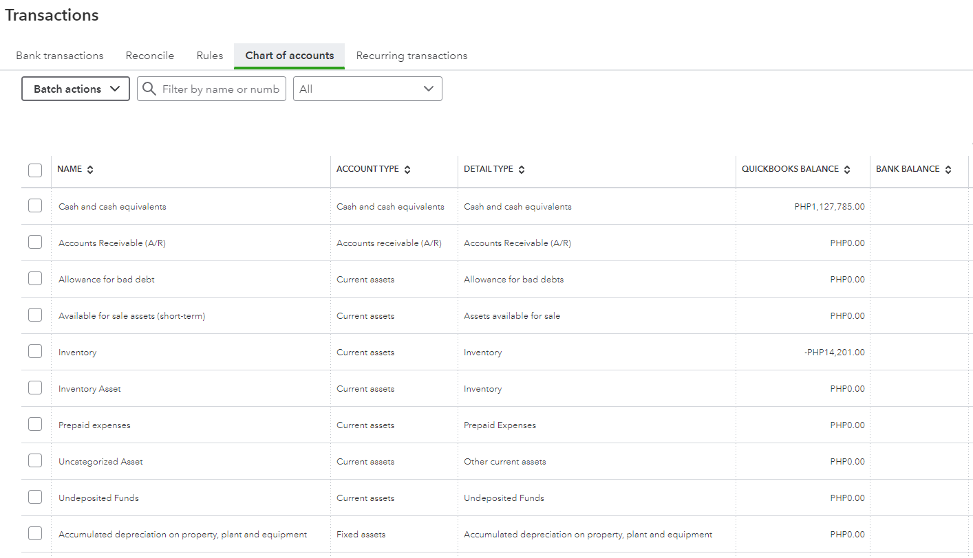Image resolution: width=973 pixels, height=558 pixels.
Task: Mark the Allowance for bad debt checkbox
Action: 35,279
